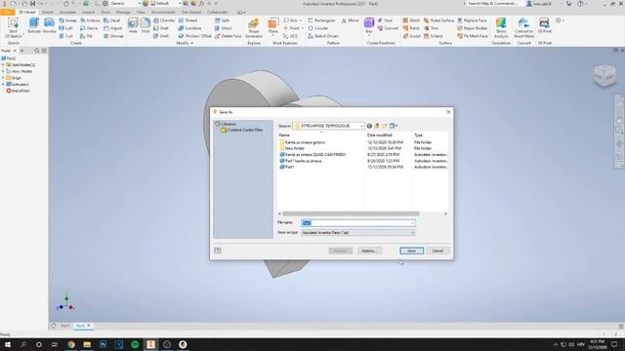
Task: Click Delete Face in the Modify panel
Action: coord(228,36)
